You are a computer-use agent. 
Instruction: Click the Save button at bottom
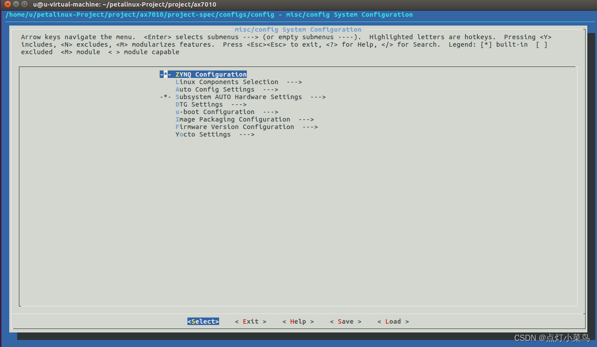point(346,321)
